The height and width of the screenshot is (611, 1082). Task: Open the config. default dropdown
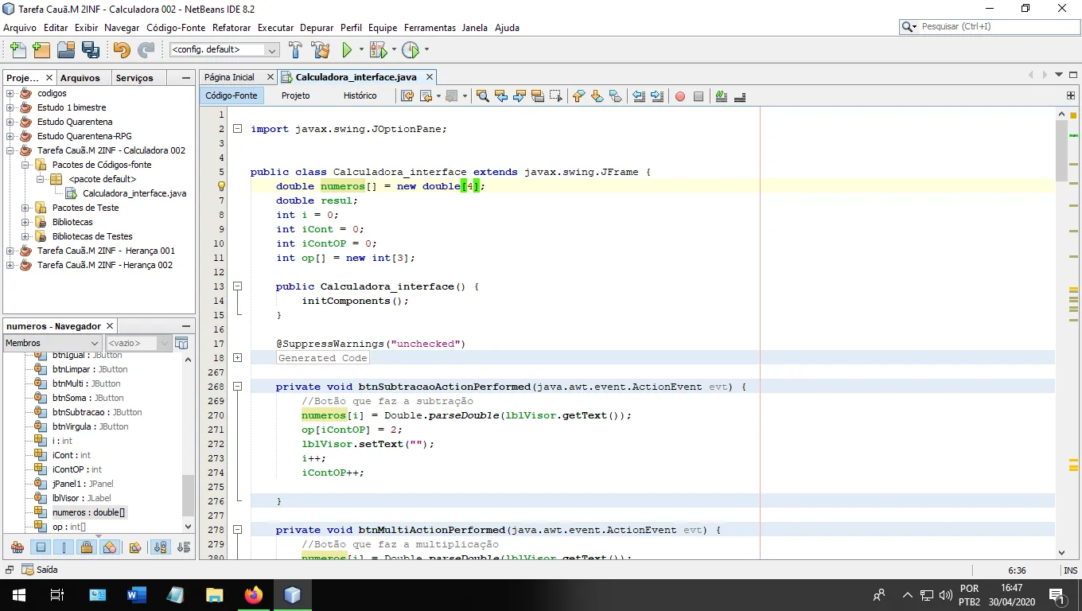(224, 50)
